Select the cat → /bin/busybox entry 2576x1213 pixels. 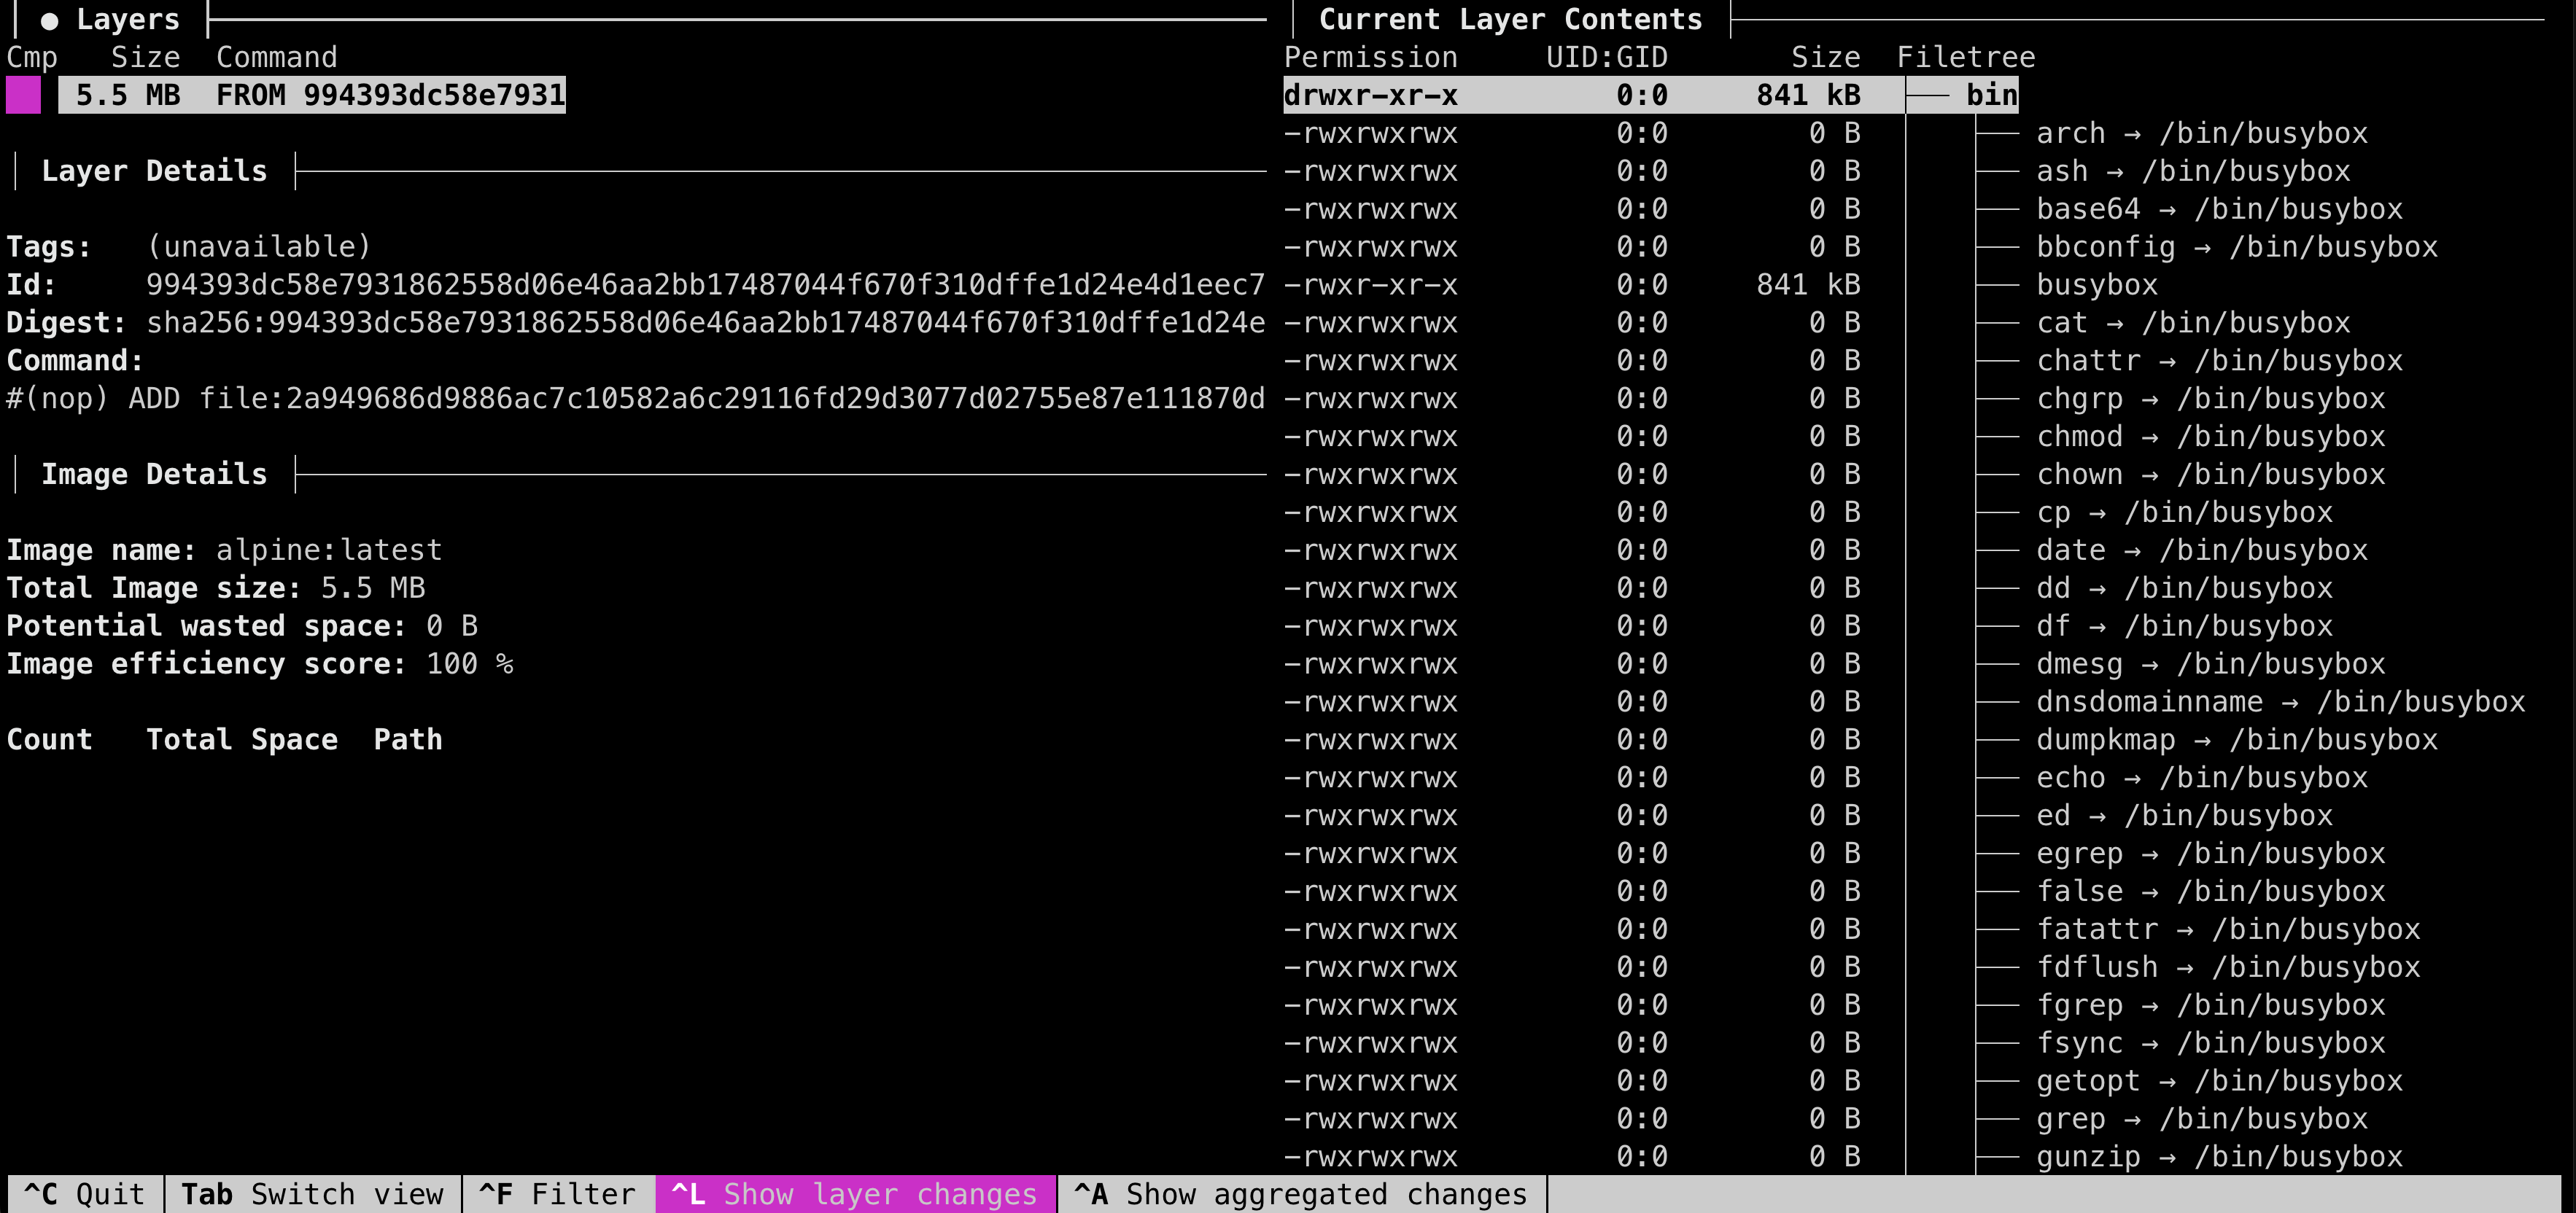click(x=2193, y=323)
